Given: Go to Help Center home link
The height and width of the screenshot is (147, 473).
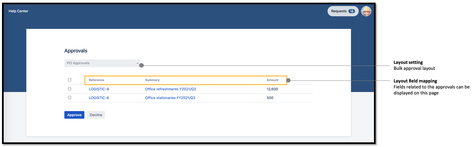Looking at the screenshot, I should [x=18, y=11].
